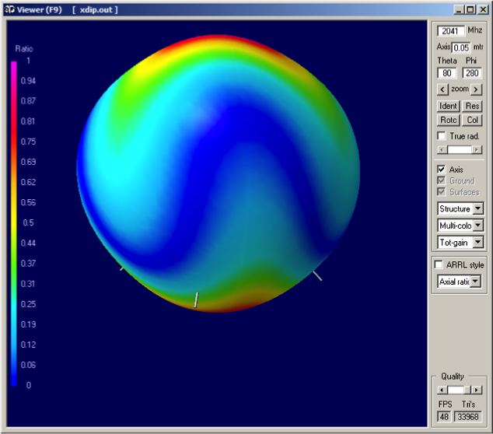Select the Theta angle field
The image size is (493, 434).
pos(447,73)
